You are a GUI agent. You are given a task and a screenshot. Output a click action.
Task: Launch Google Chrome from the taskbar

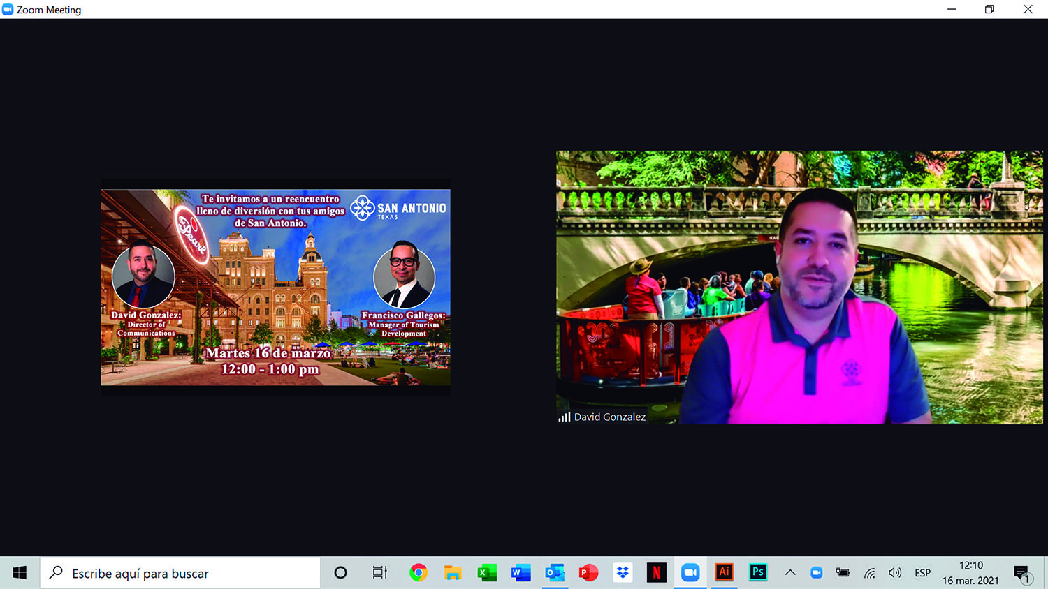(418, 573)
